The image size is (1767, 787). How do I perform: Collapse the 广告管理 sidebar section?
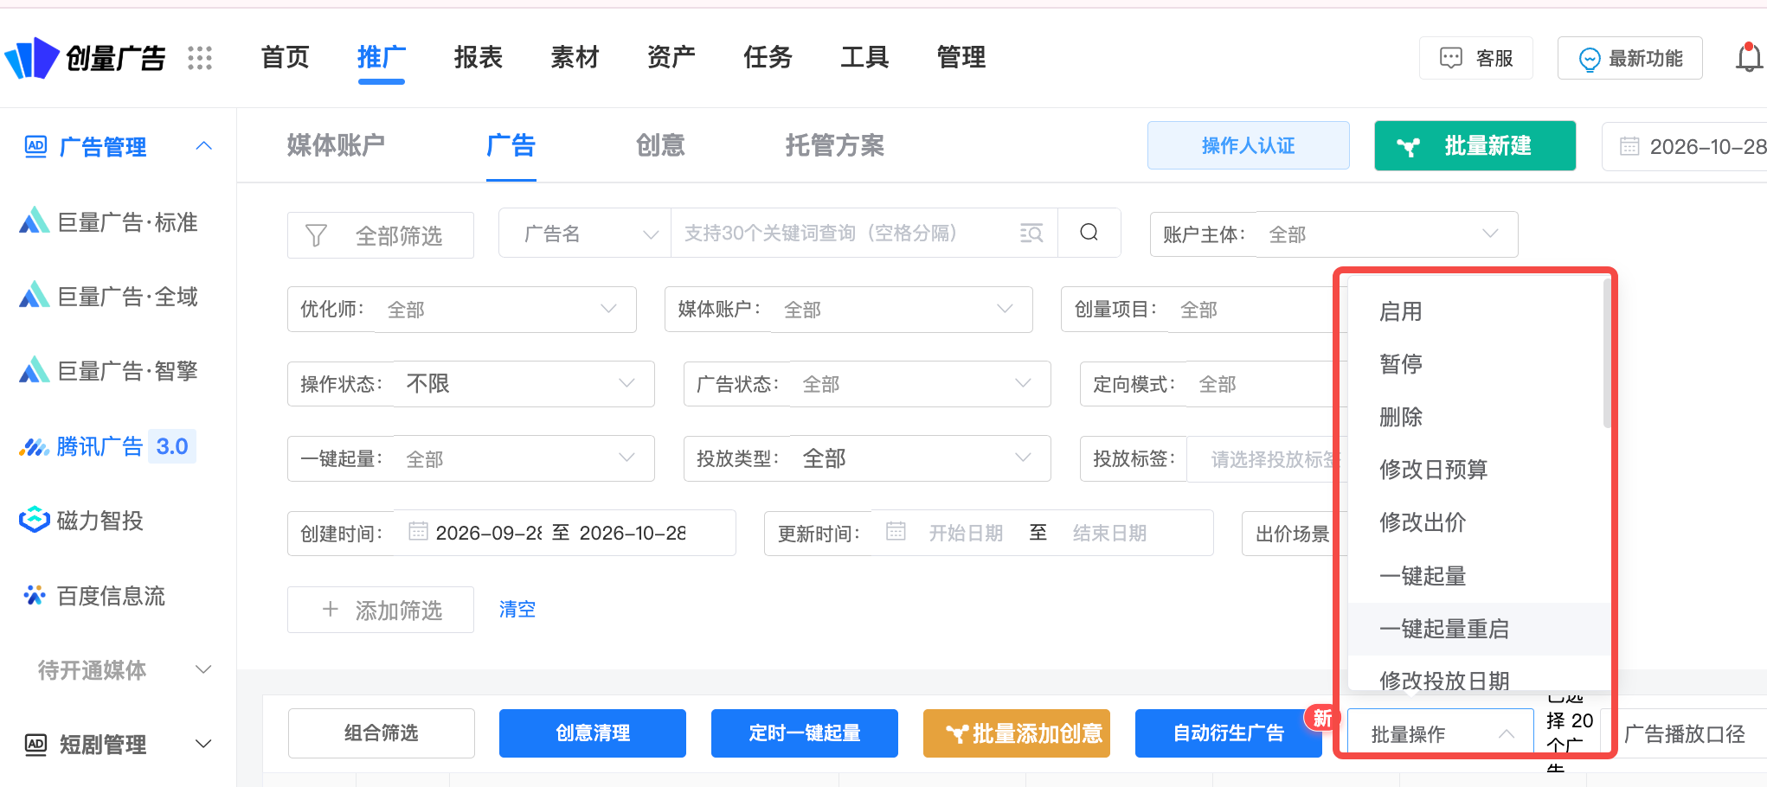point(203,146)
